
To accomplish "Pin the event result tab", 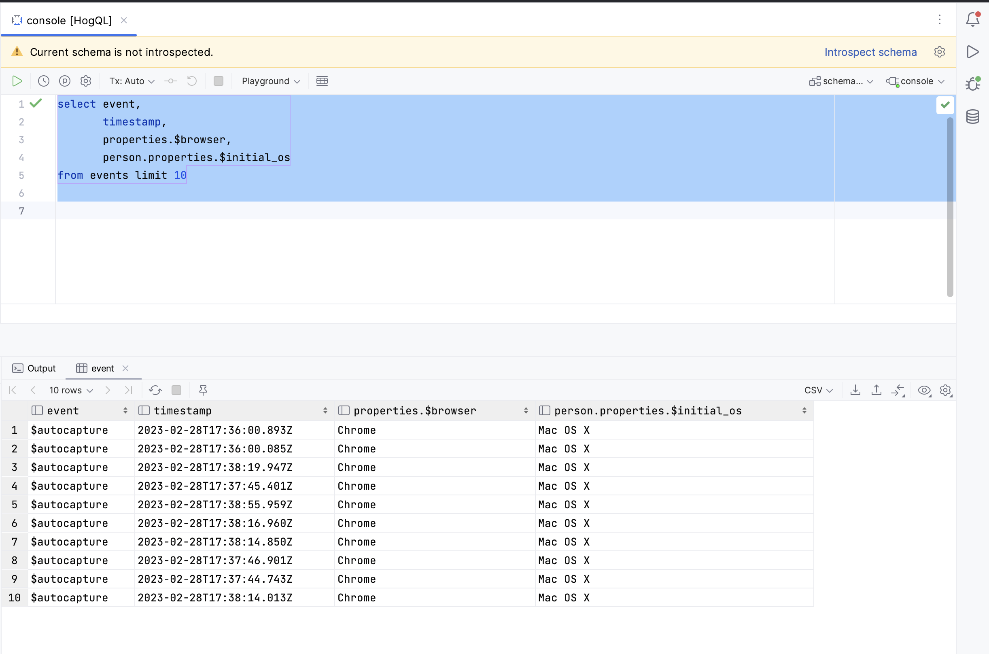I will pyautogui.click(x=203, y=390).
